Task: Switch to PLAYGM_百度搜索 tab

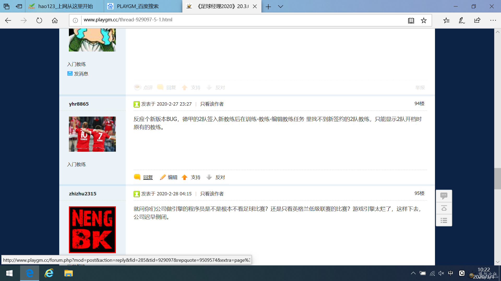Action: click(138, 7)
